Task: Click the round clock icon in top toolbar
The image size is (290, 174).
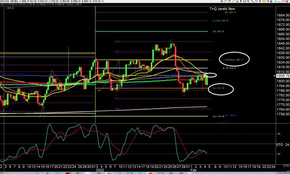Action: (245, 1)
